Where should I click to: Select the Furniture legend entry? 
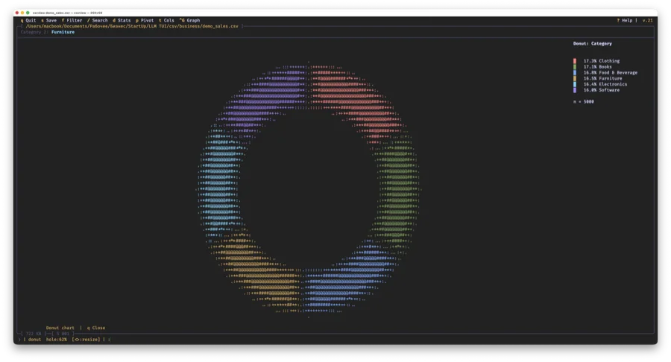point(602,78)
